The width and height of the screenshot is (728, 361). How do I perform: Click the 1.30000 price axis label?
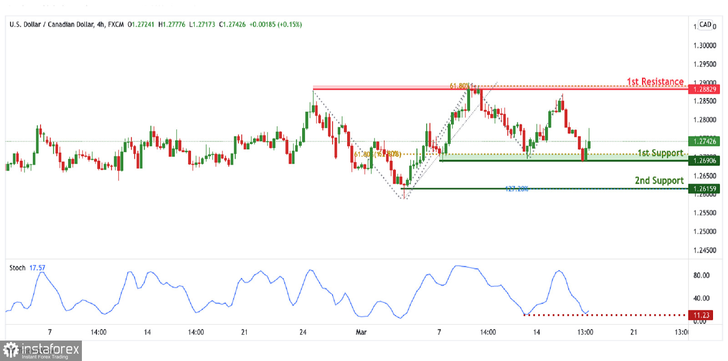click(705, 45)
